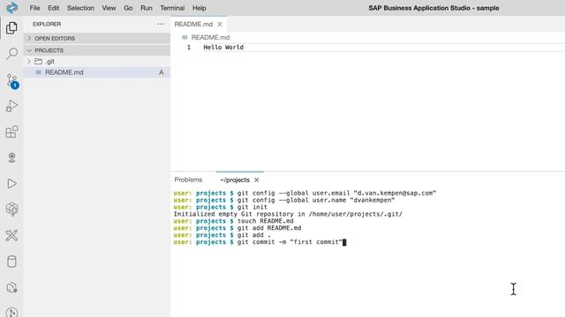This screenshot has width=565, height=317.
Task: Click 'Initialized empty Git repository' terminal output
Action: point(288,214)
